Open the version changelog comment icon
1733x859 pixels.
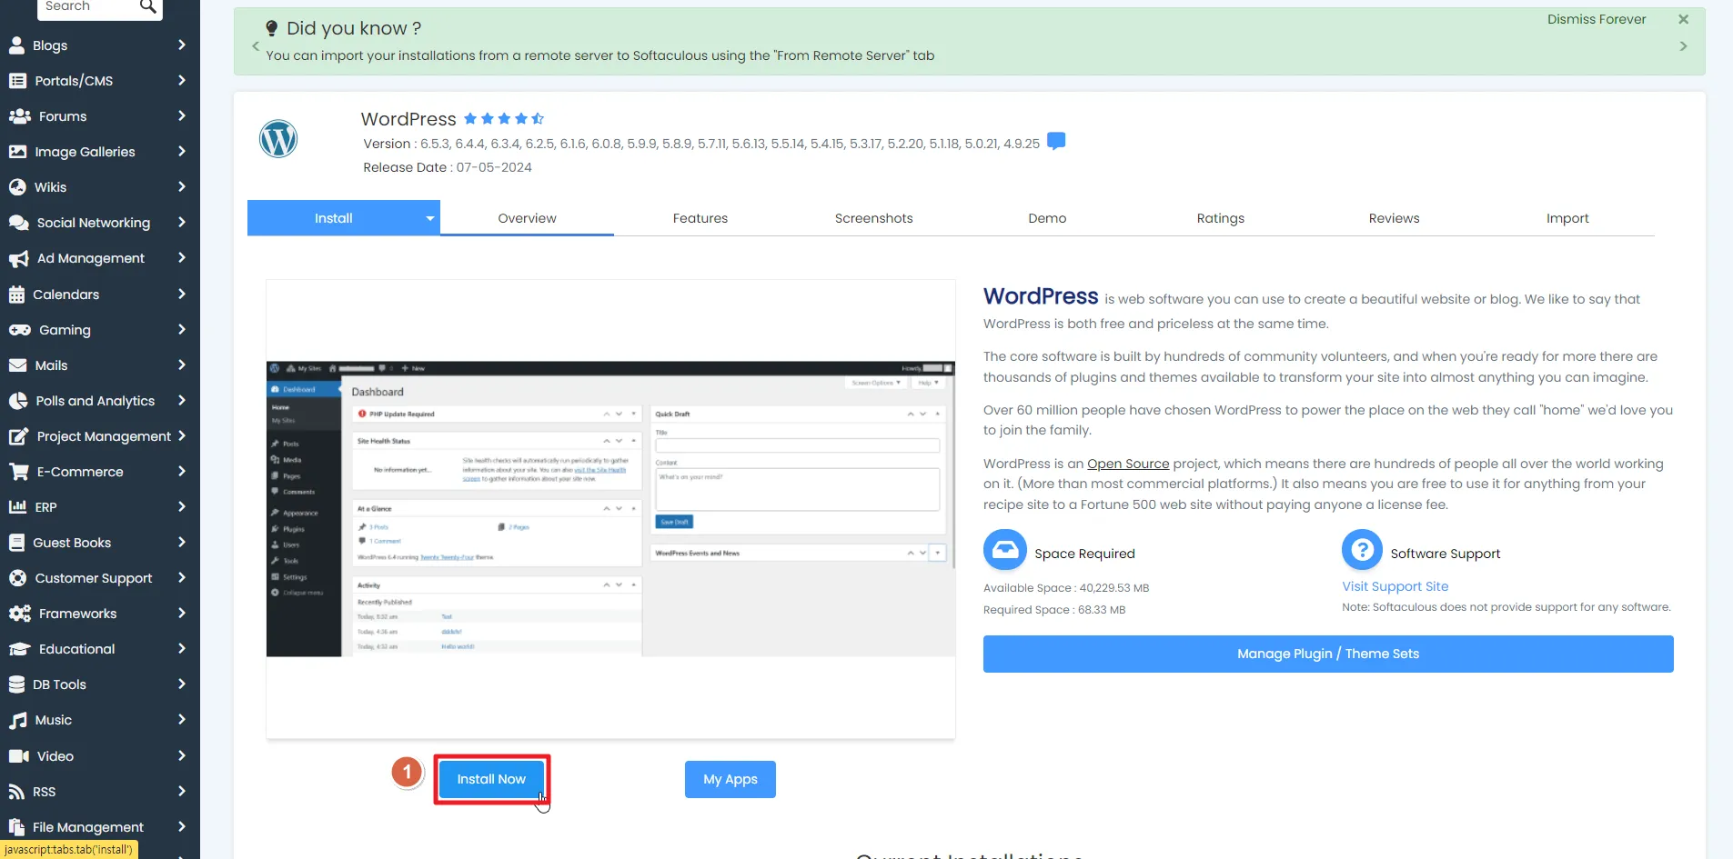(1056, 141)
